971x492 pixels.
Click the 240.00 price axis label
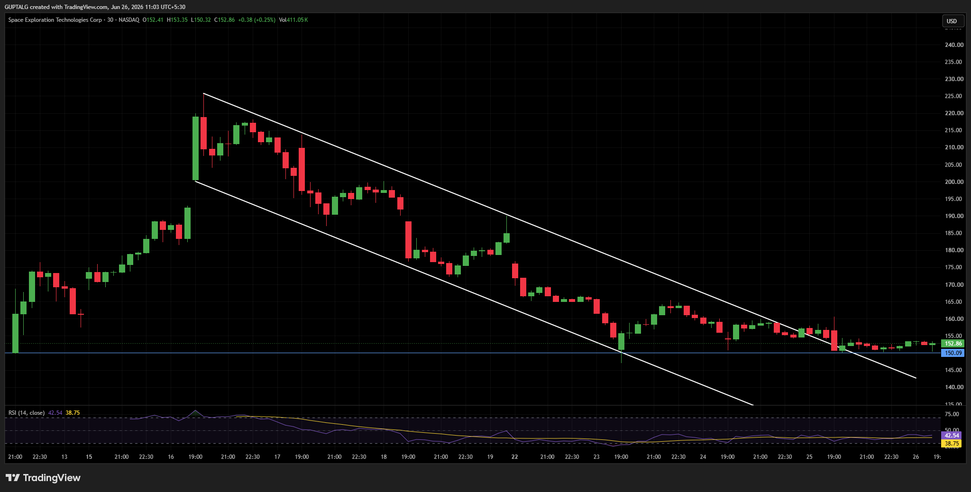click(954, 45)
